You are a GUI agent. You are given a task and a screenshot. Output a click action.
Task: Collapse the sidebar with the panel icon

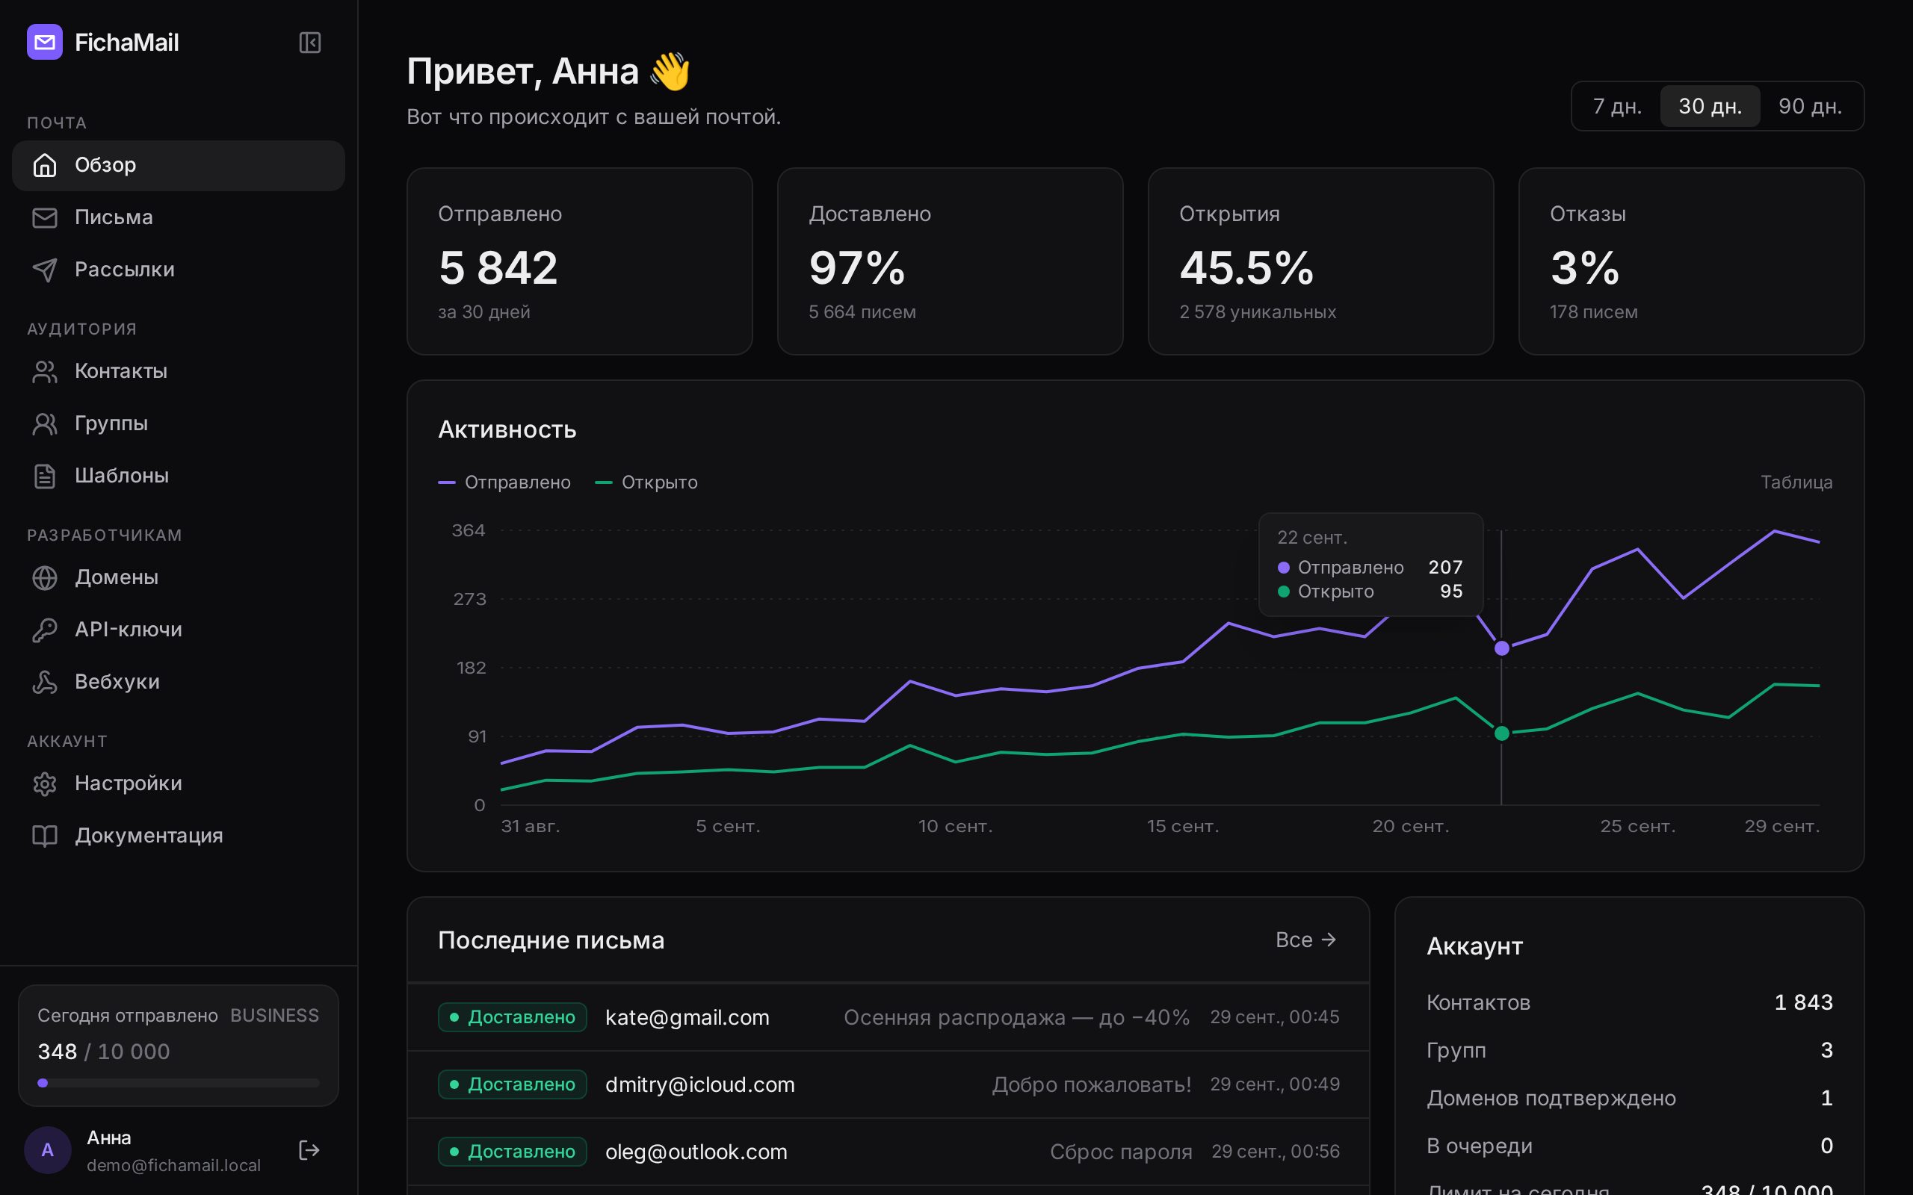(310, 42)
